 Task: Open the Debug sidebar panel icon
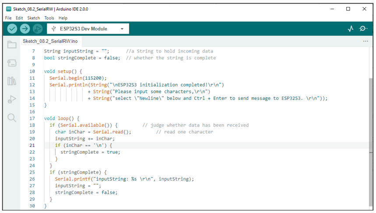tap(12, 99)
